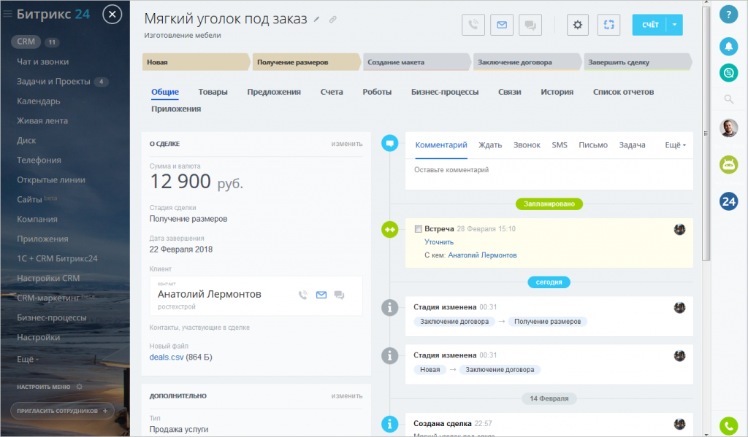Expand the Ещё dropdown in activity tabs
The width and height of the screenshot is (748, 437).
[x=675, y=145]
